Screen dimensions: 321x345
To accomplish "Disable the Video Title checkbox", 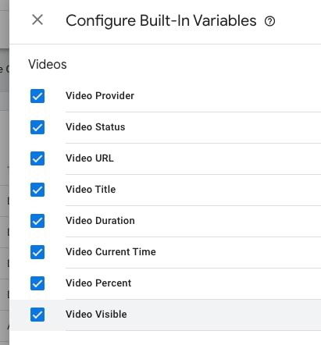I will [37, 190].
